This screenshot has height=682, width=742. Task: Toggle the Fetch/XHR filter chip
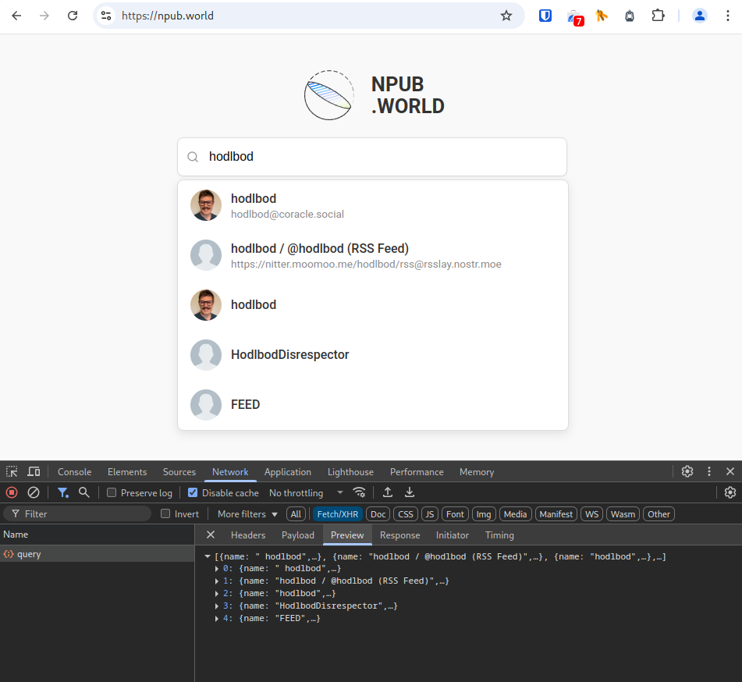pyautogui.click(x=337, y=514)
